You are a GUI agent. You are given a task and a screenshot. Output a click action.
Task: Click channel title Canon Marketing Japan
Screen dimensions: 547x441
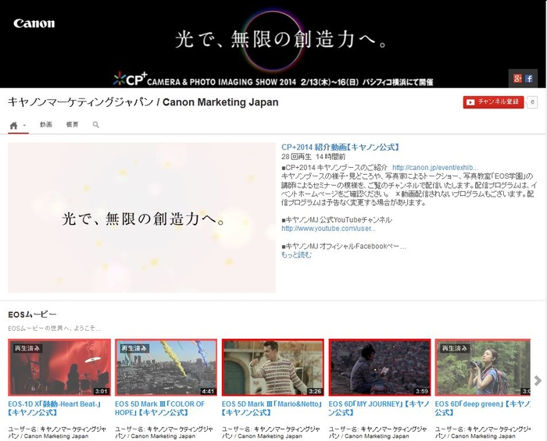pos(143,102)
